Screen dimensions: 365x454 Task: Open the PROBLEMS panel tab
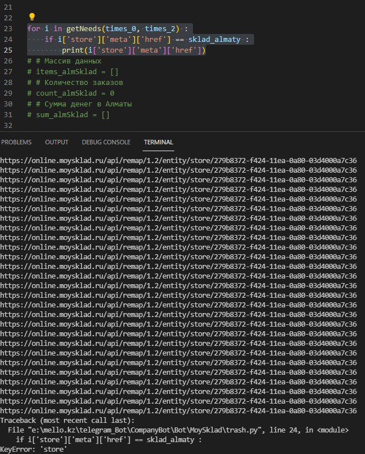(x=16, y=142)
